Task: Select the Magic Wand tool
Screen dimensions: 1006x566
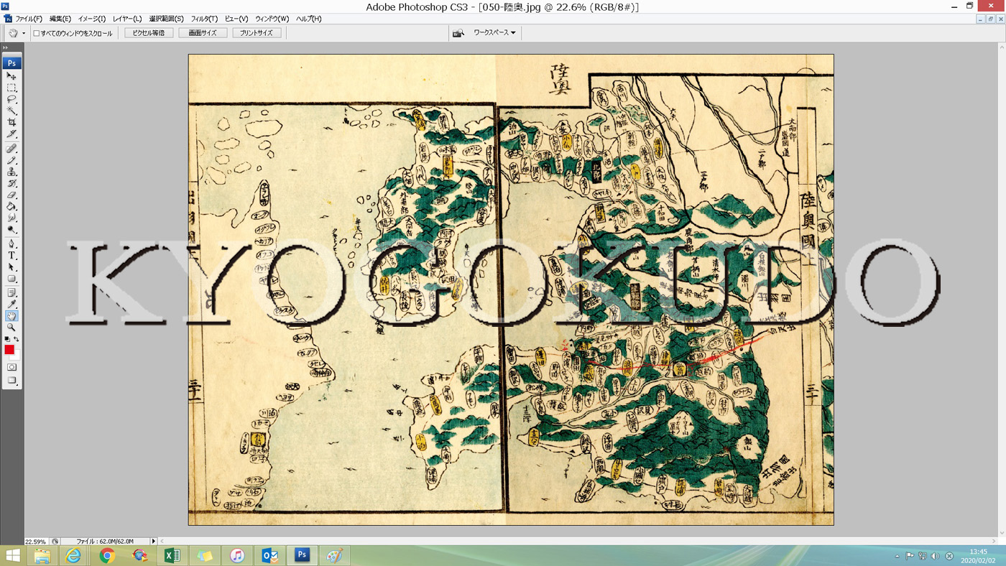Action: (x=11, y=111)
